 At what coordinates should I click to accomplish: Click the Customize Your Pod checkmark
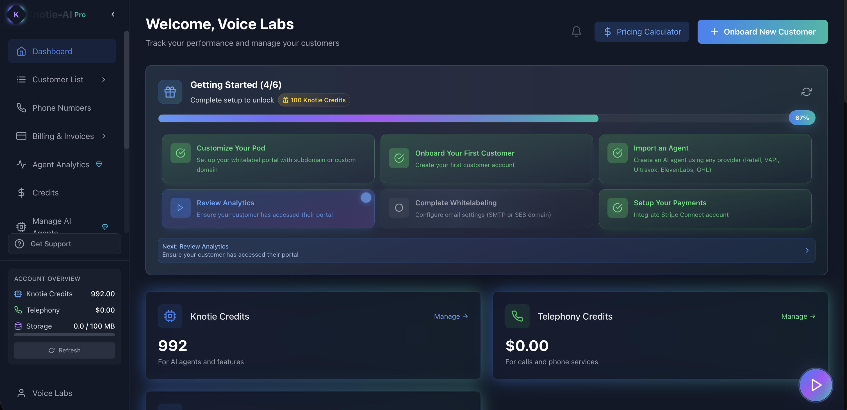[x=180, y=153]
